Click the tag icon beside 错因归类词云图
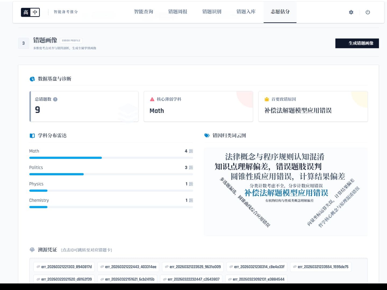 point(207,136)
